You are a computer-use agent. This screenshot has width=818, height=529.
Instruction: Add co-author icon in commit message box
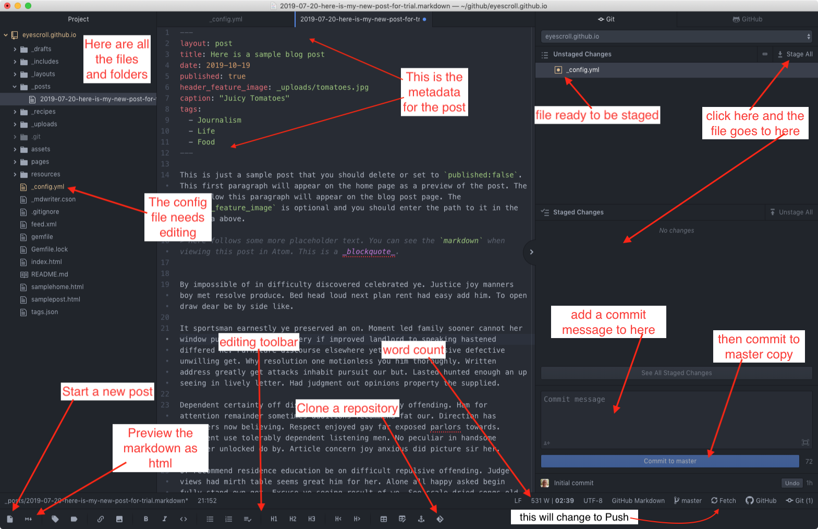[x=547, y=443]
